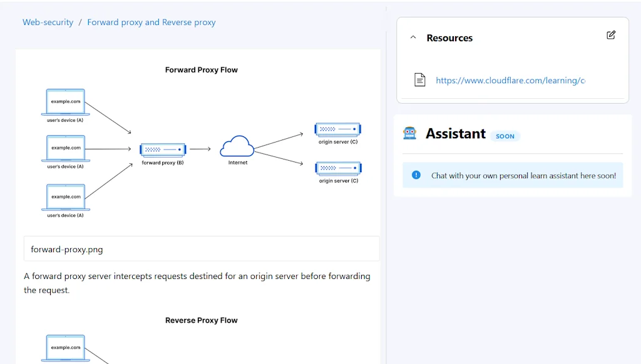This screenshot has width=641, height=364.
Task: Select the top example.com laptop icon
Action: (65, 102)
